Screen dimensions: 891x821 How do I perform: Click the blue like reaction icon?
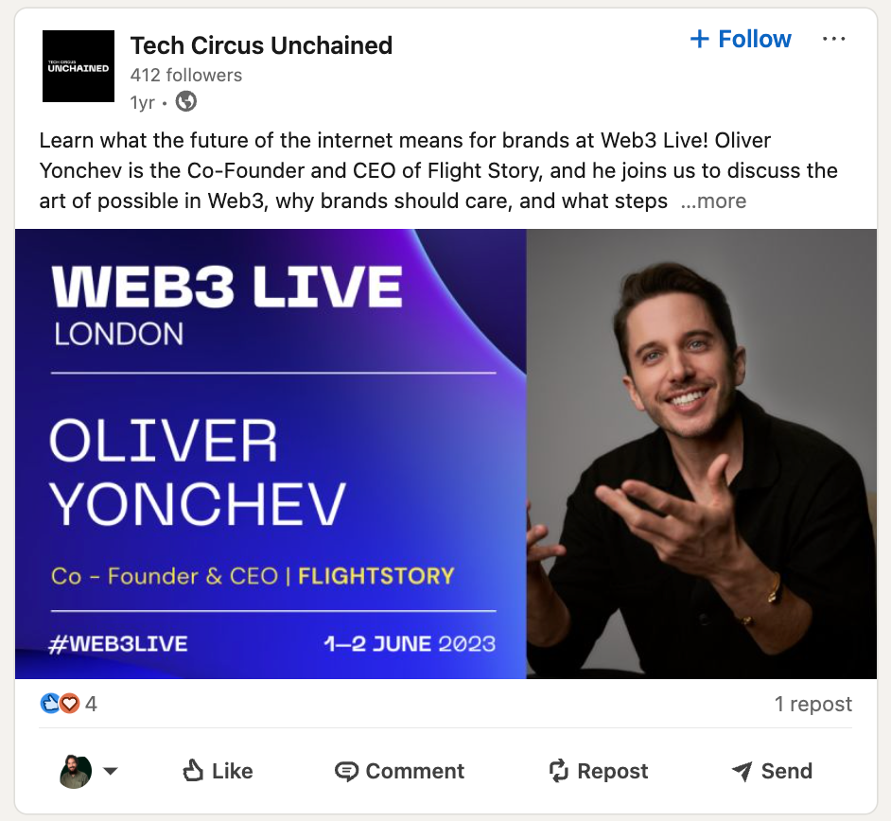[x=50, y=704]
